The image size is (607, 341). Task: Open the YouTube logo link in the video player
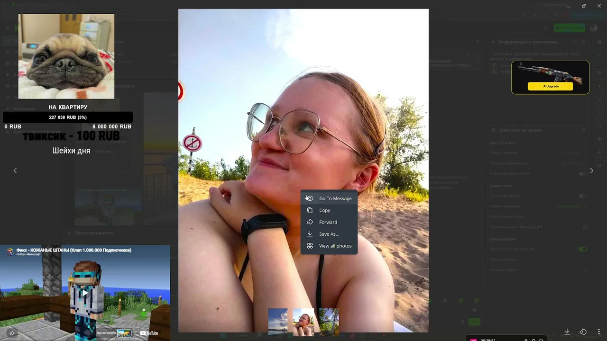click(149, 333)
